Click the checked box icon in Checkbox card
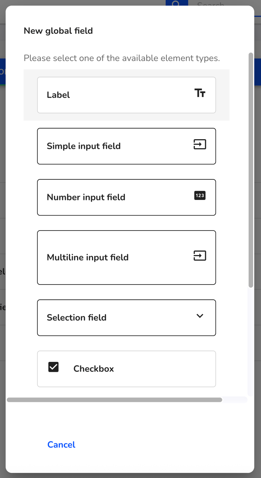261x478 pixels. coord(53,367)
